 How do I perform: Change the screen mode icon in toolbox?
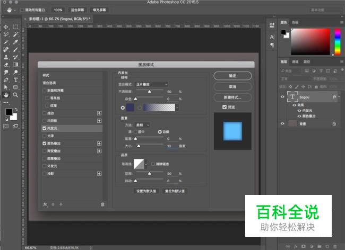pyautogui.click(x=15, y=126)
